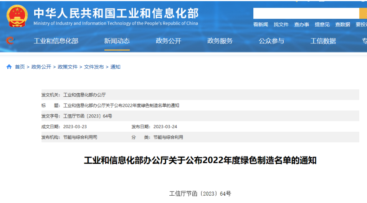
Task: Click 通知 at the end of breadcrumb
Action: point(116,67)
